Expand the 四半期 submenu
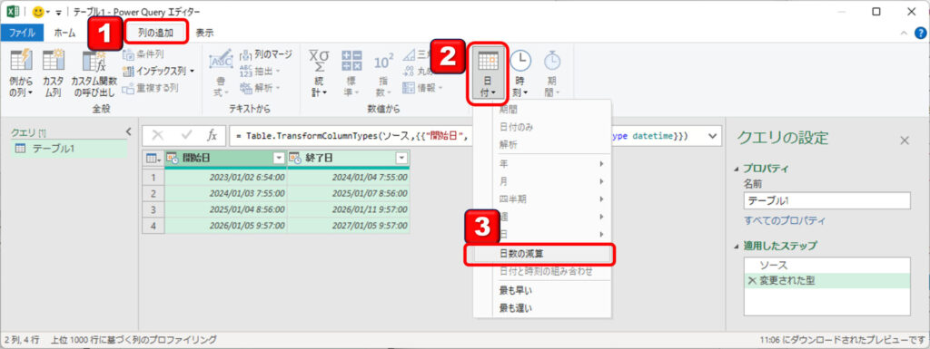Viewport: 930px width, 349px height. coord(542,199)
